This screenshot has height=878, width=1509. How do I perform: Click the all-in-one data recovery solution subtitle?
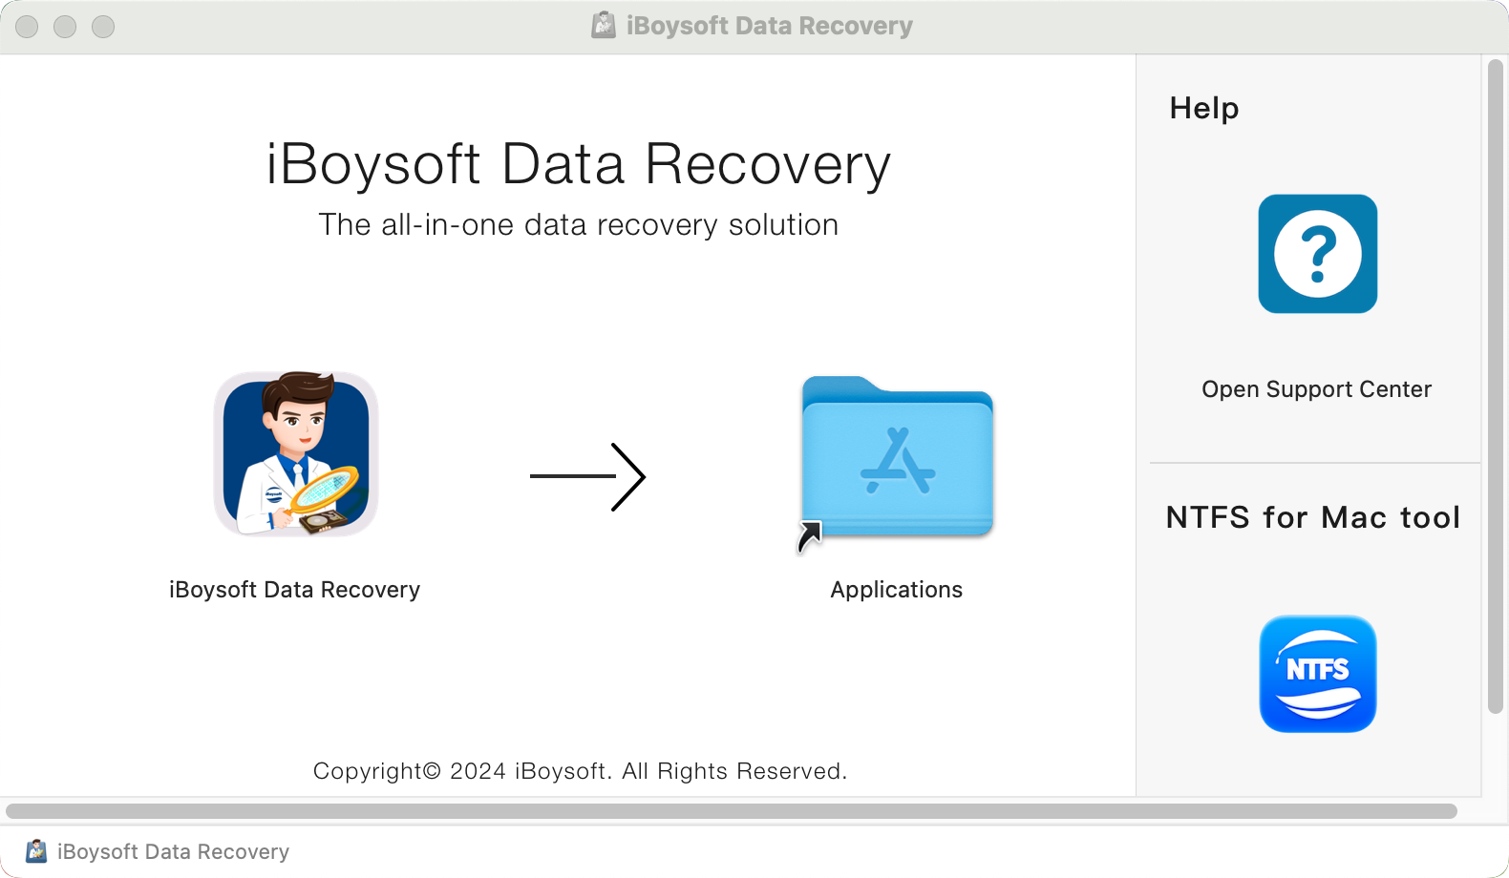tap(578, 224)
